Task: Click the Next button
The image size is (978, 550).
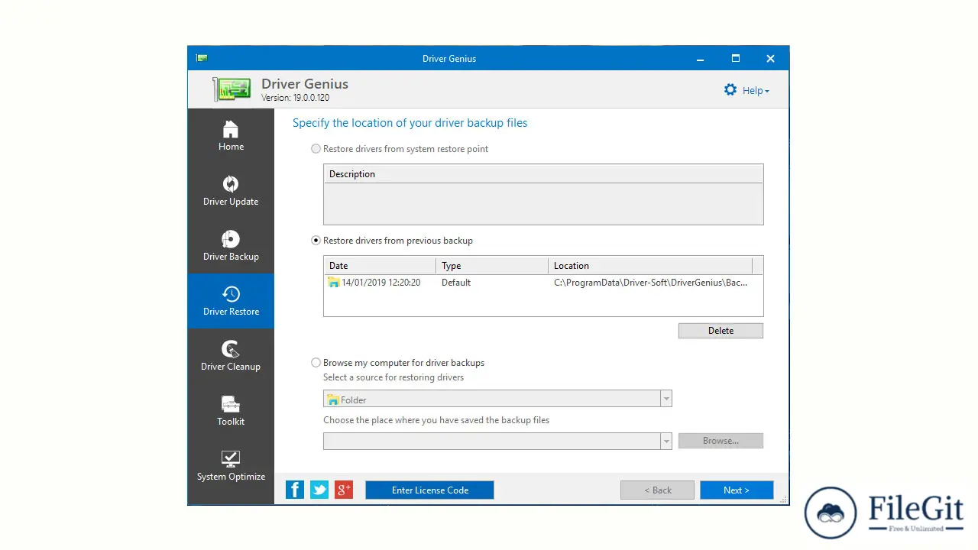Action: 737,490
